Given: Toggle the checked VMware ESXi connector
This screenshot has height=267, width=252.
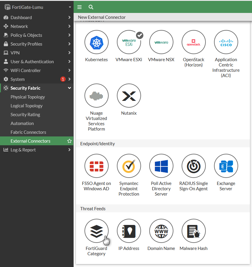Looking at the screenshot, I should pyautogui.click(x=129, y=42).
